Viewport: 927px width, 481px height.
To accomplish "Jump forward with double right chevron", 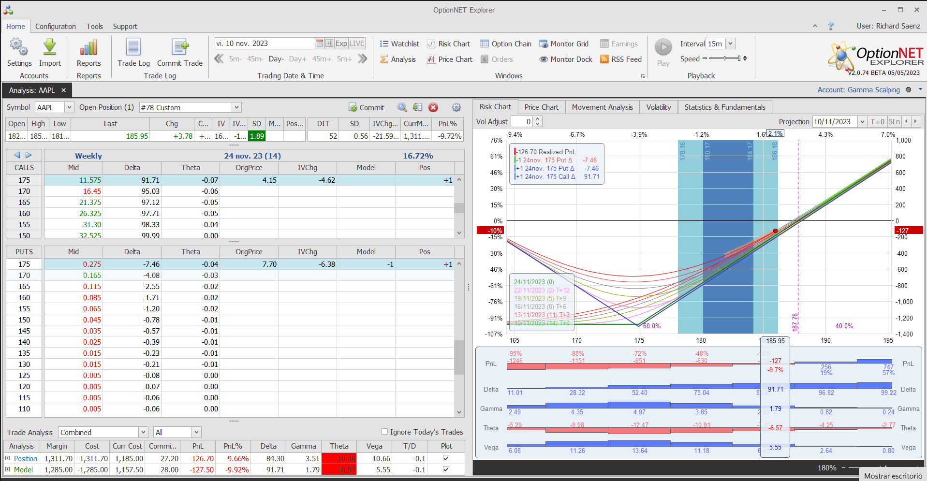I will pyautogui.click(x=362, y=59).
